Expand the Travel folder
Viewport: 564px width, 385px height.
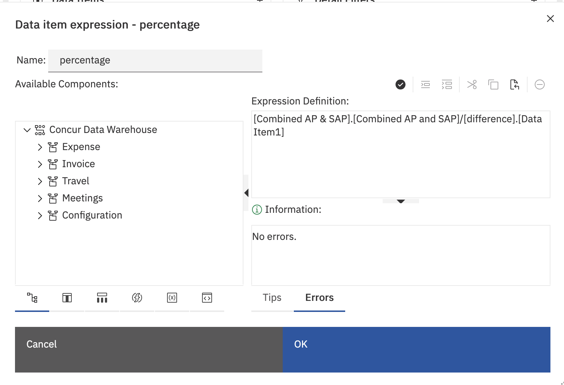[x=40, y=181]
